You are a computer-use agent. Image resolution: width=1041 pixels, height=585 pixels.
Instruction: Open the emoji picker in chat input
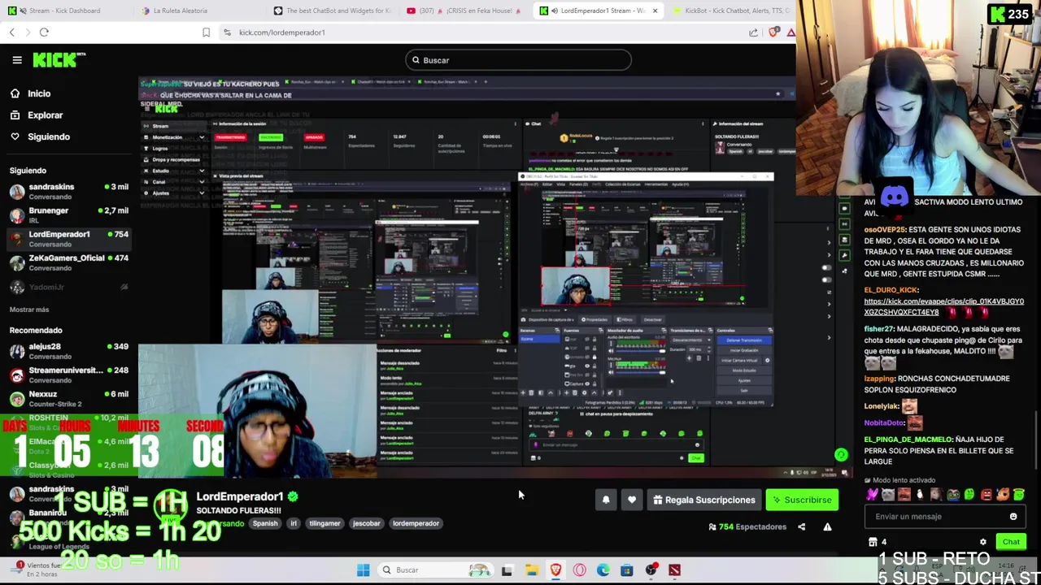1013,517
